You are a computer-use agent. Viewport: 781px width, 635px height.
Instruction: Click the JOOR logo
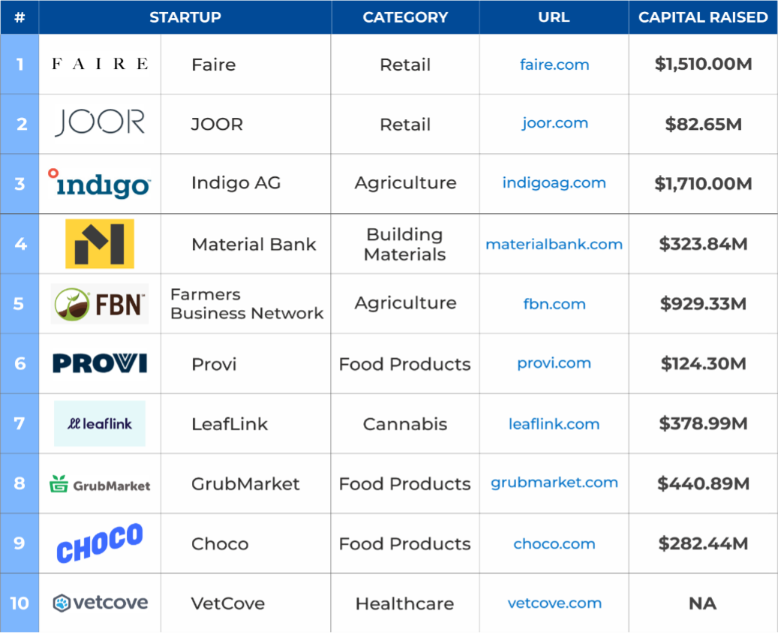(100, 122)
